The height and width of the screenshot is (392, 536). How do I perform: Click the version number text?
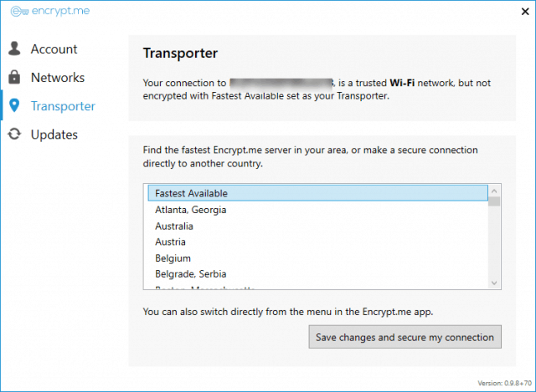coord(504,383)
